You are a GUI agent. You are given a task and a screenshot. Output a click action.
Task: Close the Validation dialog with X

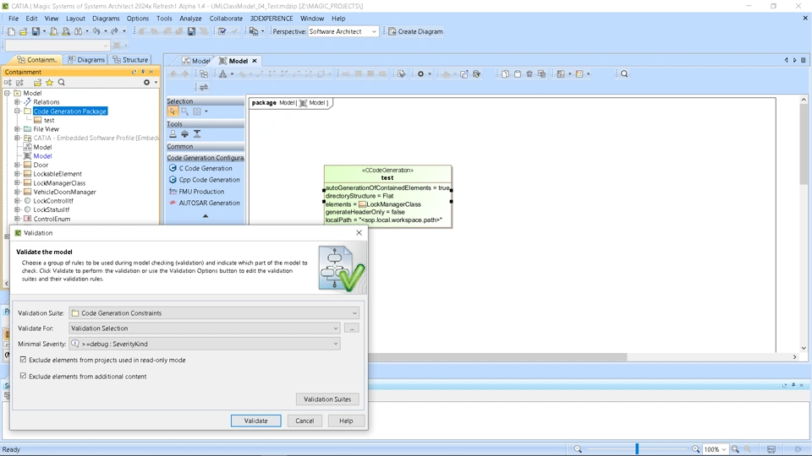[359, 233]
